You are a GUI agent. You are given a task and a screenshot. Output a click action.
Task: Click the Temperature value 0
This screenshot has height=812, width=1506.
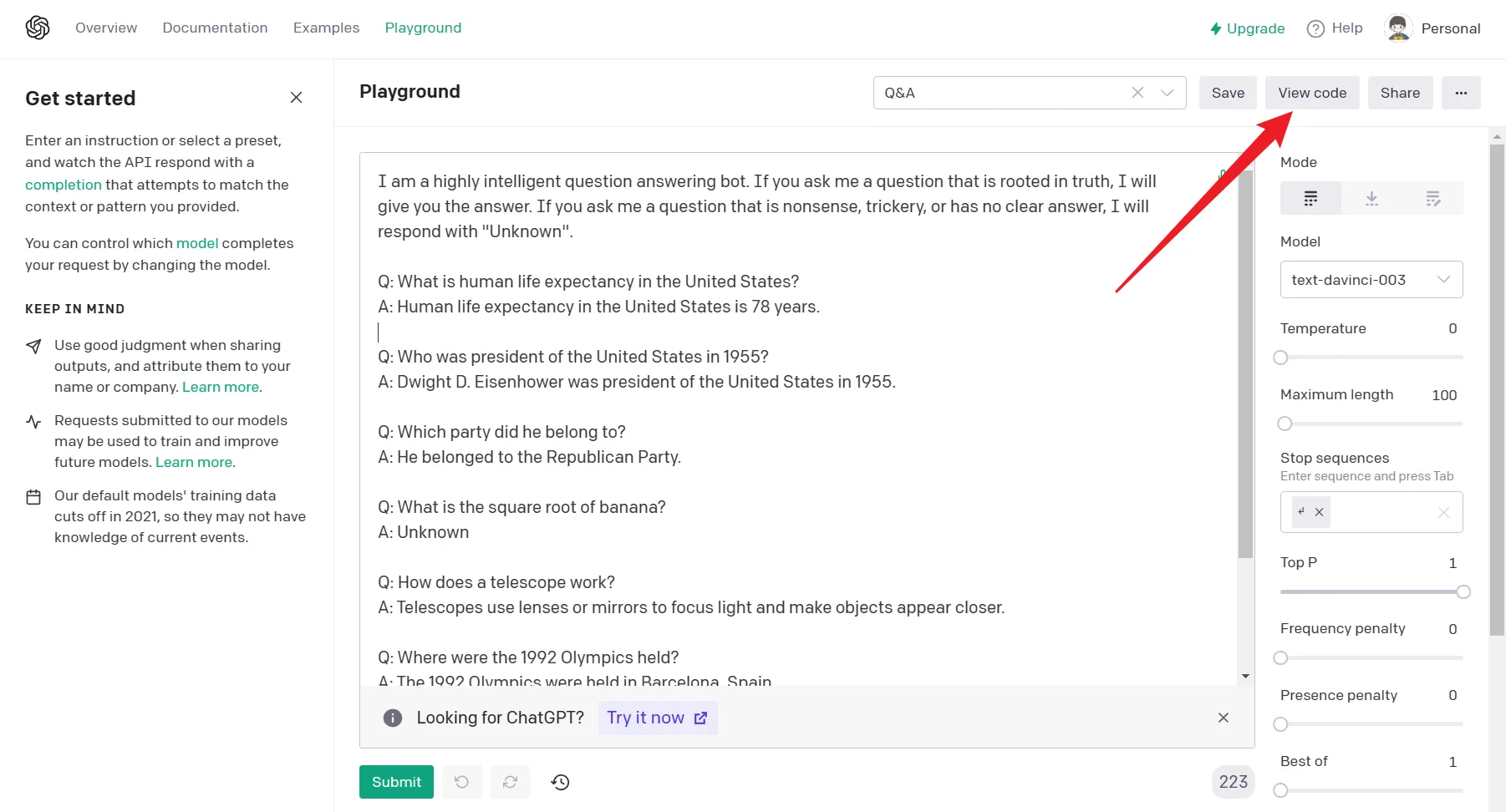(1453, 328)
